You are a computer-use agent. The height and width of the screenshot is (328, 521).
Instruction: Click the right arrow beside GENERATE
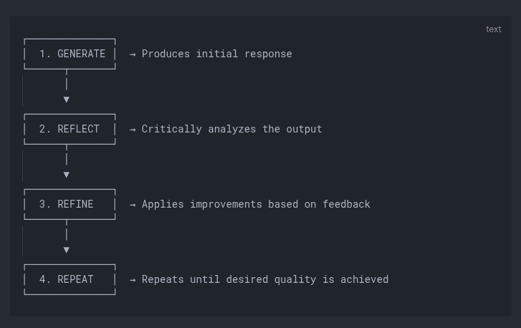133,54
